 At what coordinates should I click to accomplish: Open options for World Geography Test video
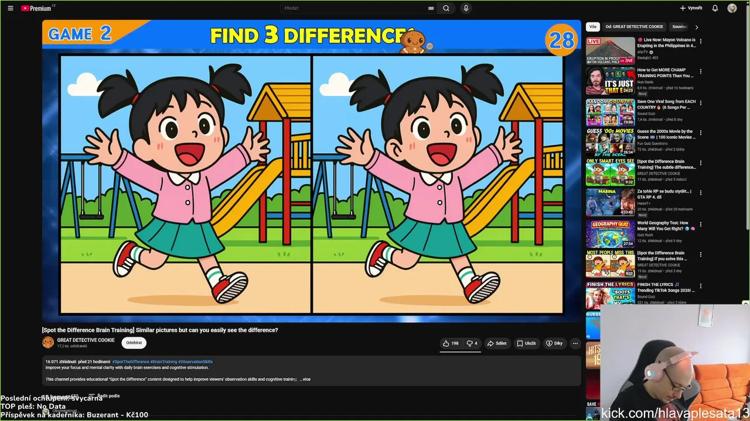[x=701, y=225]
